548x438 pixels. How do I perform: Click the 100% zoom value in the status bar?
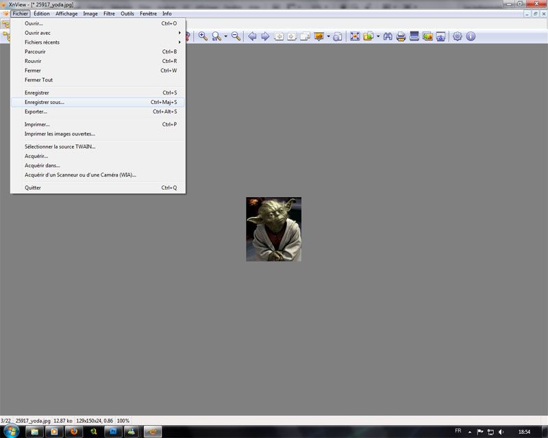coord(123,421)
